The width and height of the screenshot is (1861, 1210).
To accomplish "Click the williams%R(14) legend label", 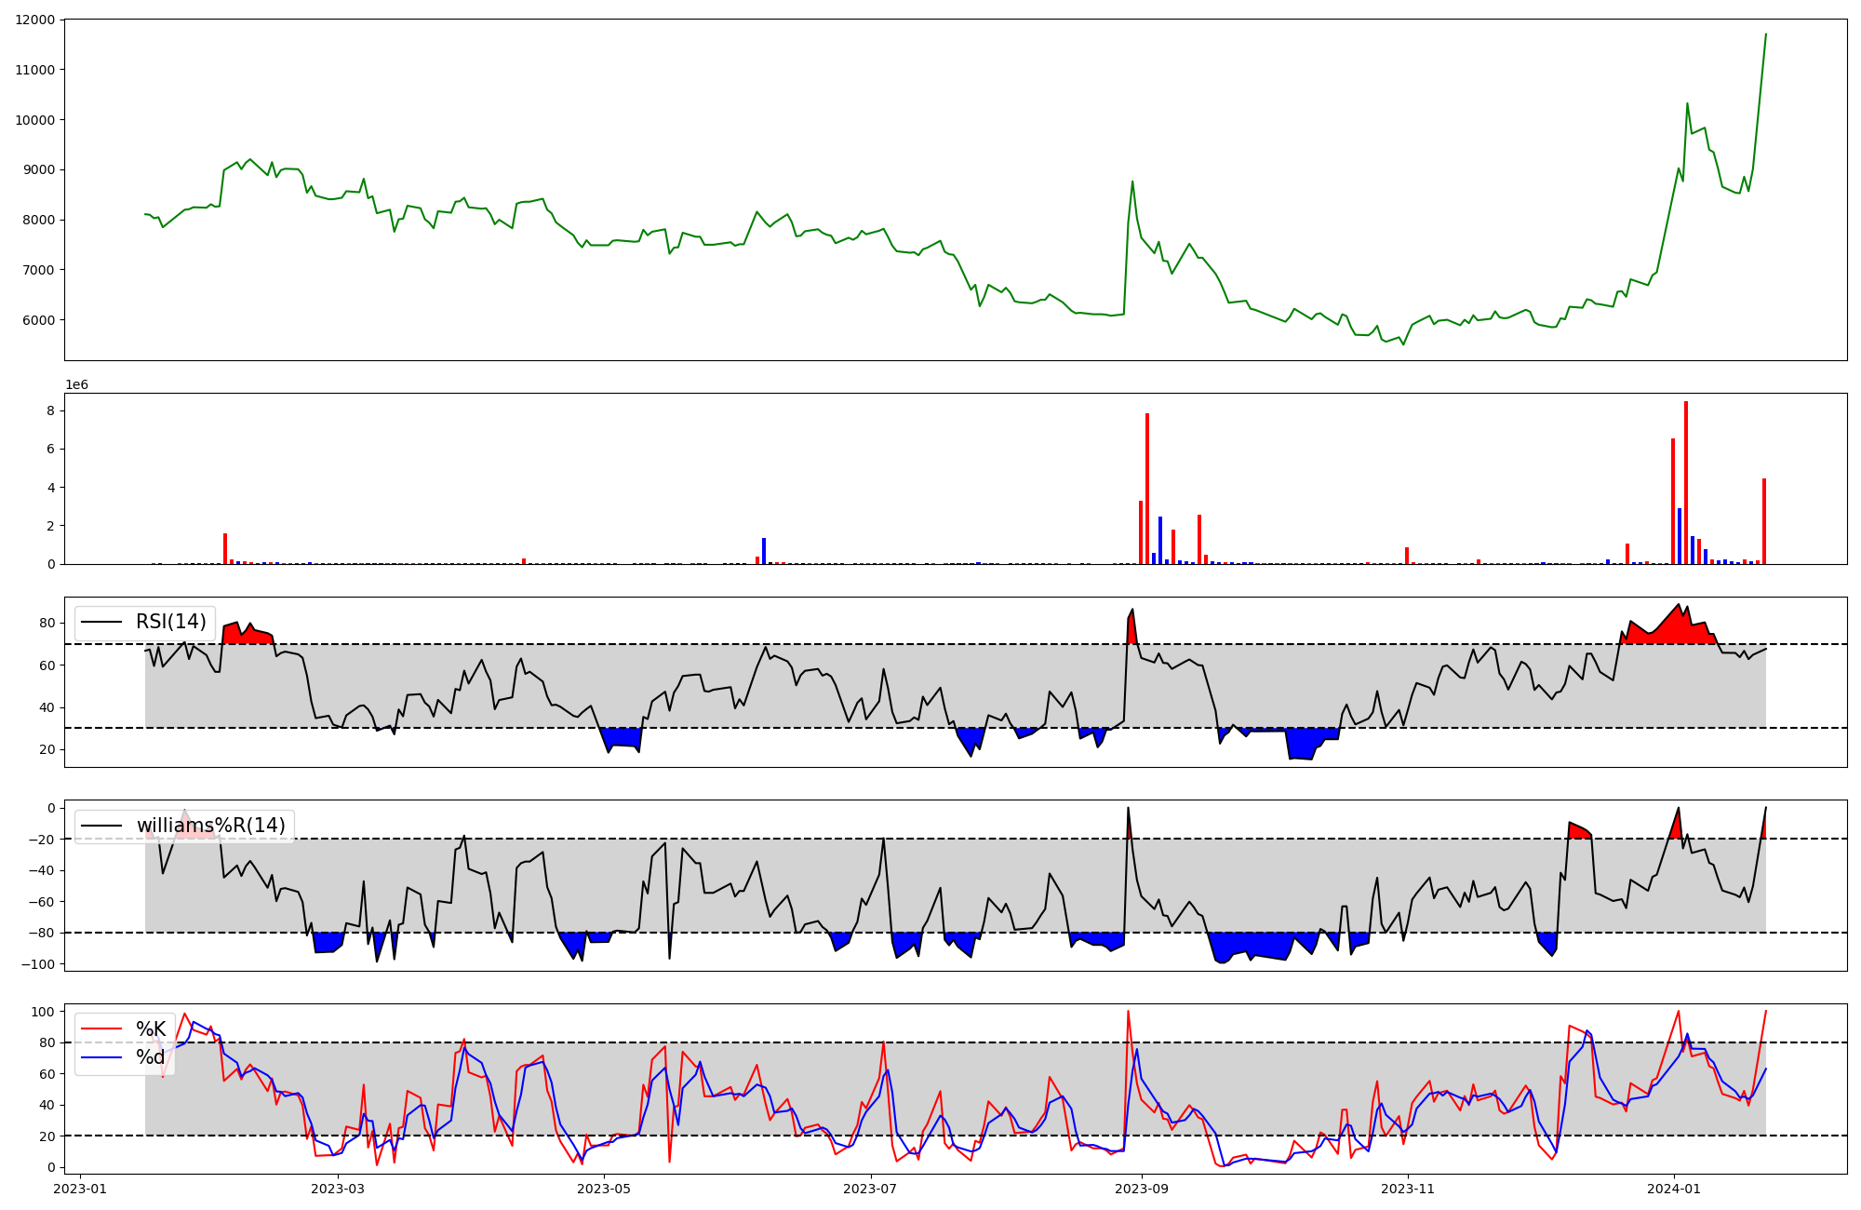I will point(210,826).
